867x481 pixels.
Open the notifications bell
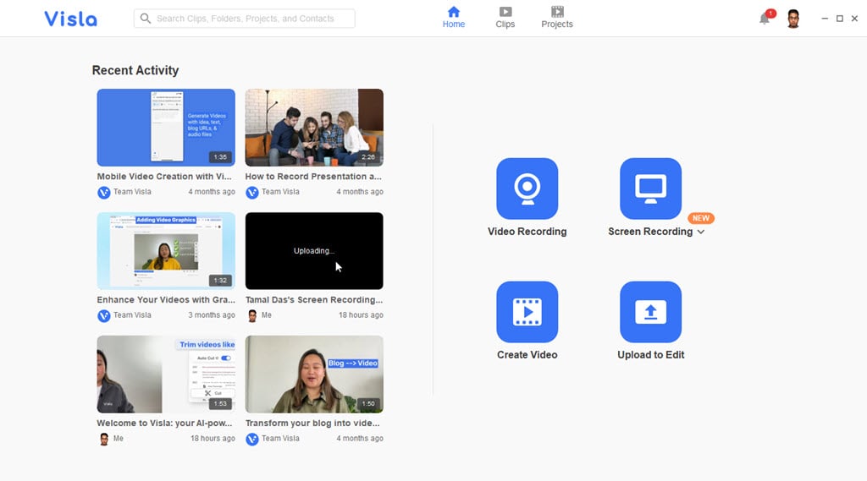click(x=765, y=19)
